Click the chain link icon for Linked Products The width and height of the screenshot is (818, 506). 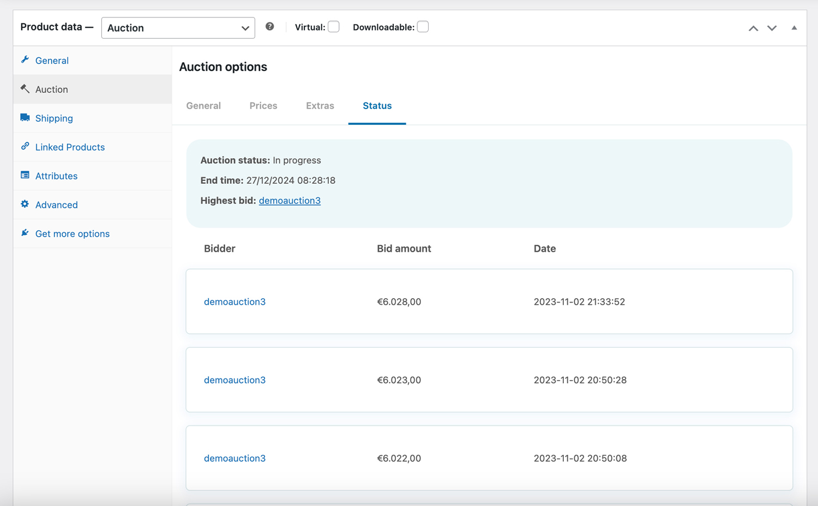25,146
